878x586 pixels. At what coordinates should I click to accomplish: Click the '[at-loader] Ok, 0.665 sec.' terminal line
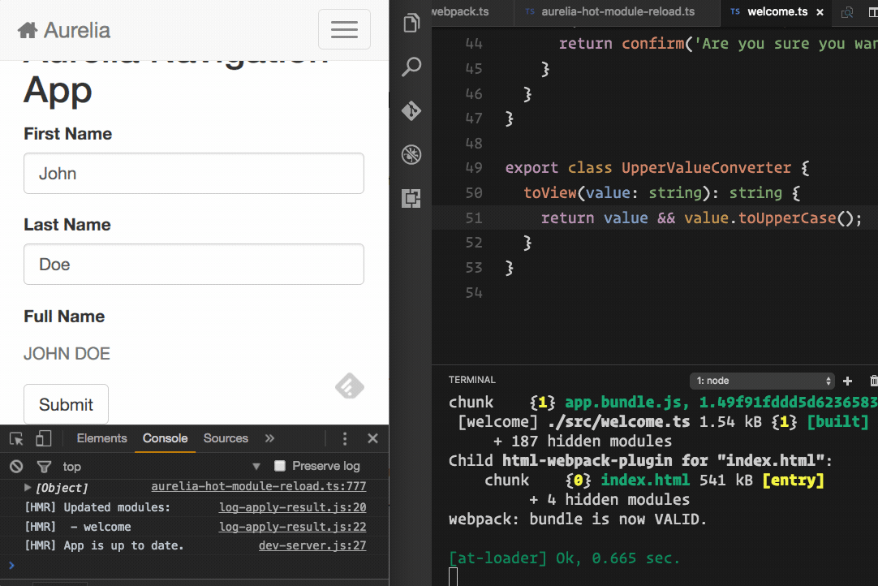[x=565, y=558]
